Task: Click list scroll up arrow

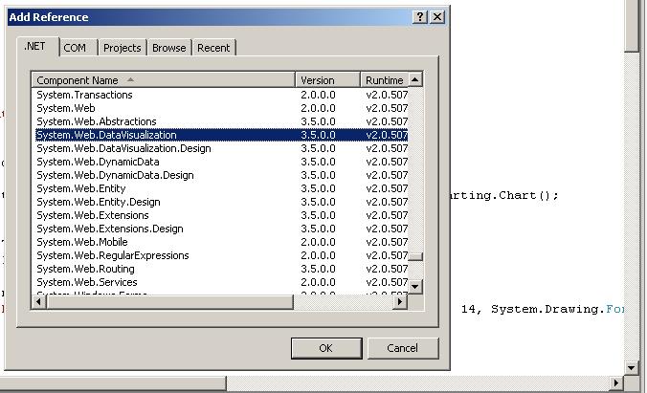Action: tap(415, 79)
